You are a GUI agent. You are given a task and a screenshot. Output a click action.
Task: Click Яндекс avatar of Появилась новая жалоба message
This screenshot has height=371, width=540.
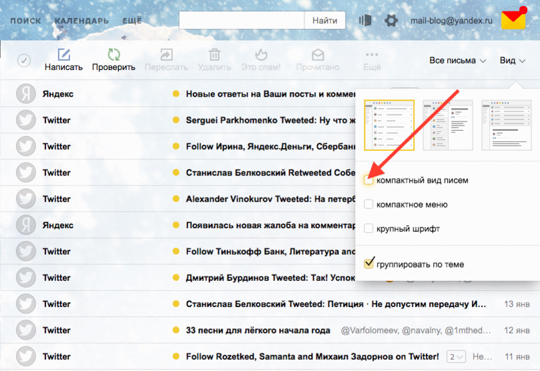26,225
